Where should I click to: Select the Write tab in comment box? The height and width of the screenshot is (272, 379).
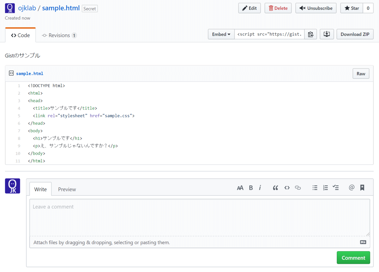click(x=40, y=189)
